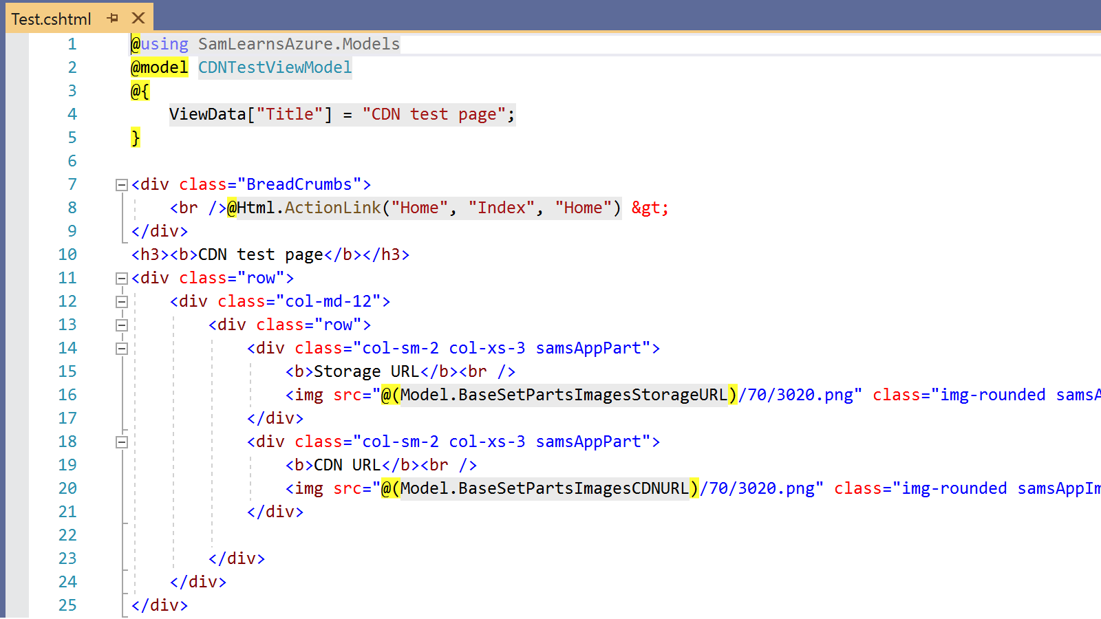Screen dimensions: 1101x619
Task: Click the empty line 22 in the editor
Action: click(482, 535)
